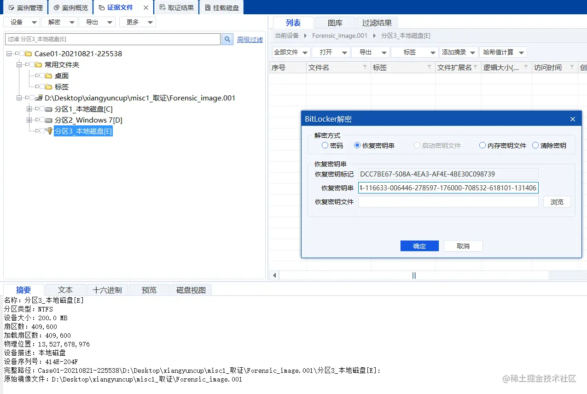Select the 密码 decryption method
The image size is (587, 394).
pos(325,145)
